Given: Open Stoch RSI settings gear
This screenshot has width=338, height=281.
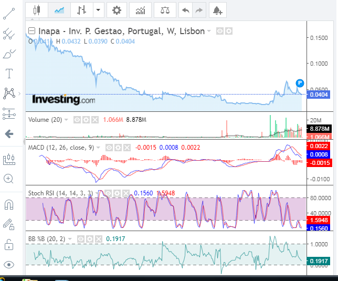Looking at the screenshot, I should pyautogui.click(x=117, y=193).
